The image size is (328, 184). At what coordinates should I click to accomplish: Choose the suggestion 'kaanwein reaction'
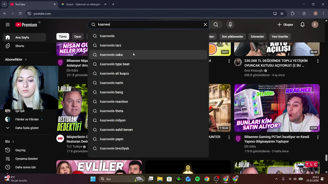point(148,101)
